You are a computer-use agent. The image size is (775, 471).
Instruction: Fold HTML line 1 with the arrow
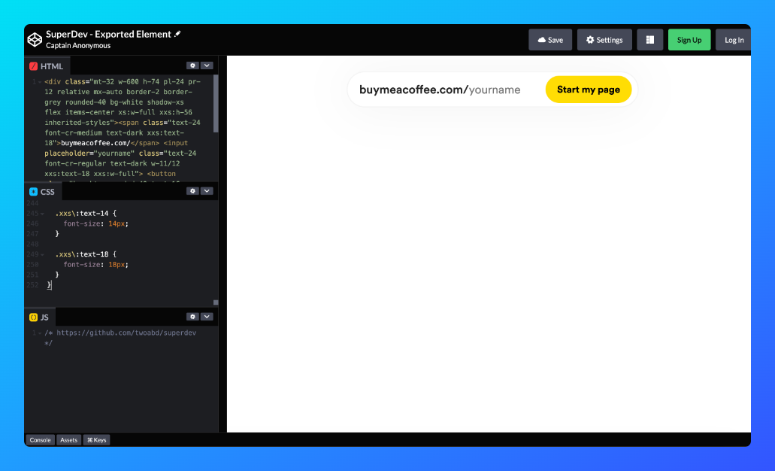coord(40,82)
